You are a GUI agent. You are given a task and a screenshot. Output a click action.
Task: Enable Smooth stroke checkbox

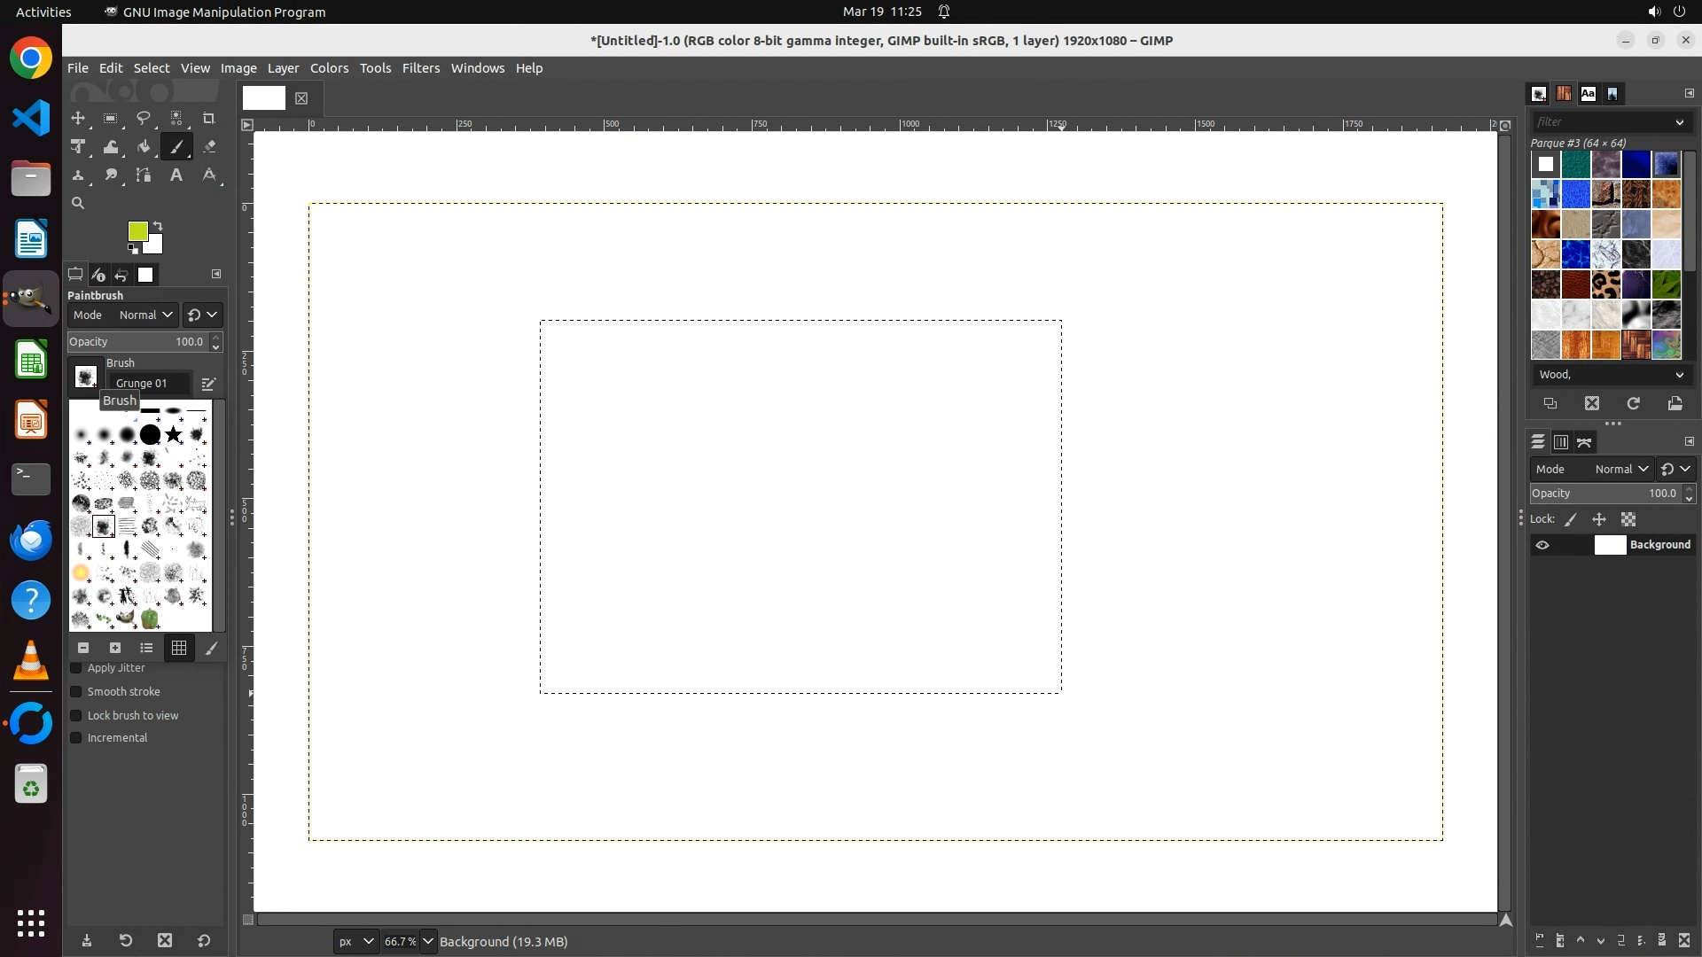tap(76, 692)
